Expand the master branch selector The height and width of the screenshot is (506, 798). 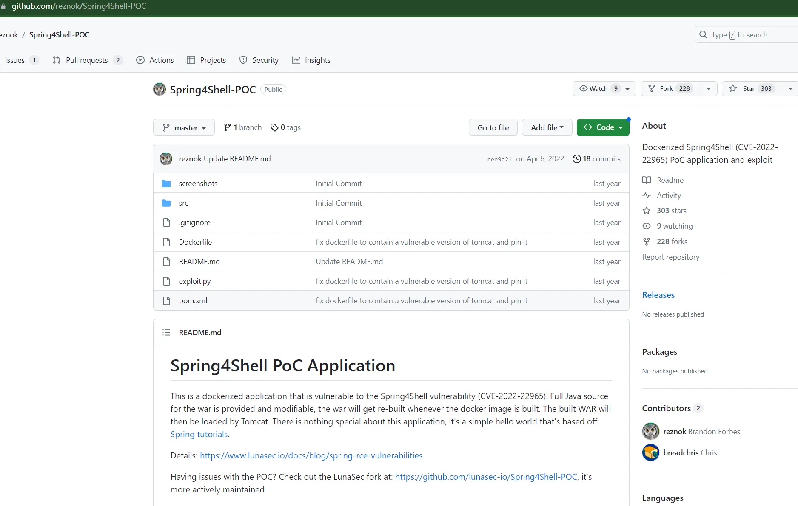coord(184,127)
